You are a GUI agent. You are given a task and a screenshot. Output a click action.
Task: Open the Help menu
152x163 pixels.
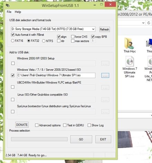(x=18, y=12)
